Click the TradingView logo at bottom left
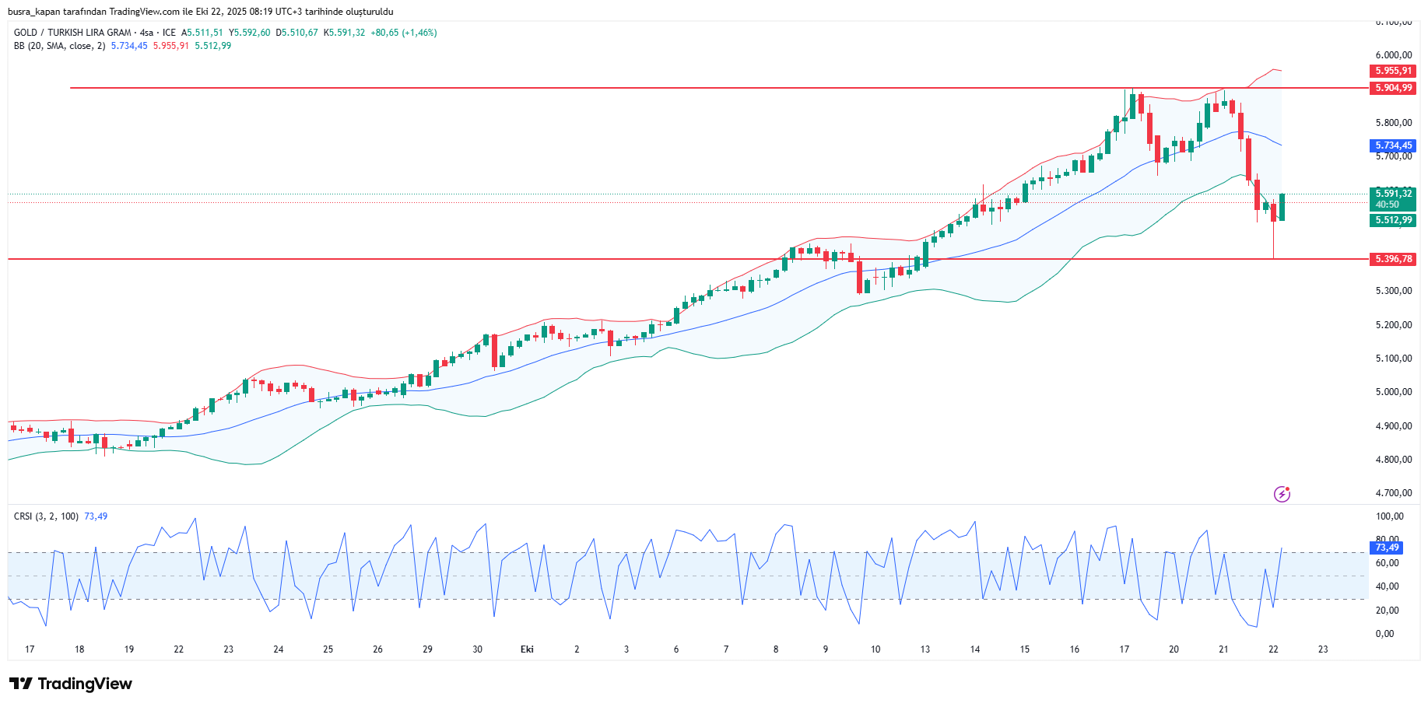The image size is (1428, 707). click(71, 684)
